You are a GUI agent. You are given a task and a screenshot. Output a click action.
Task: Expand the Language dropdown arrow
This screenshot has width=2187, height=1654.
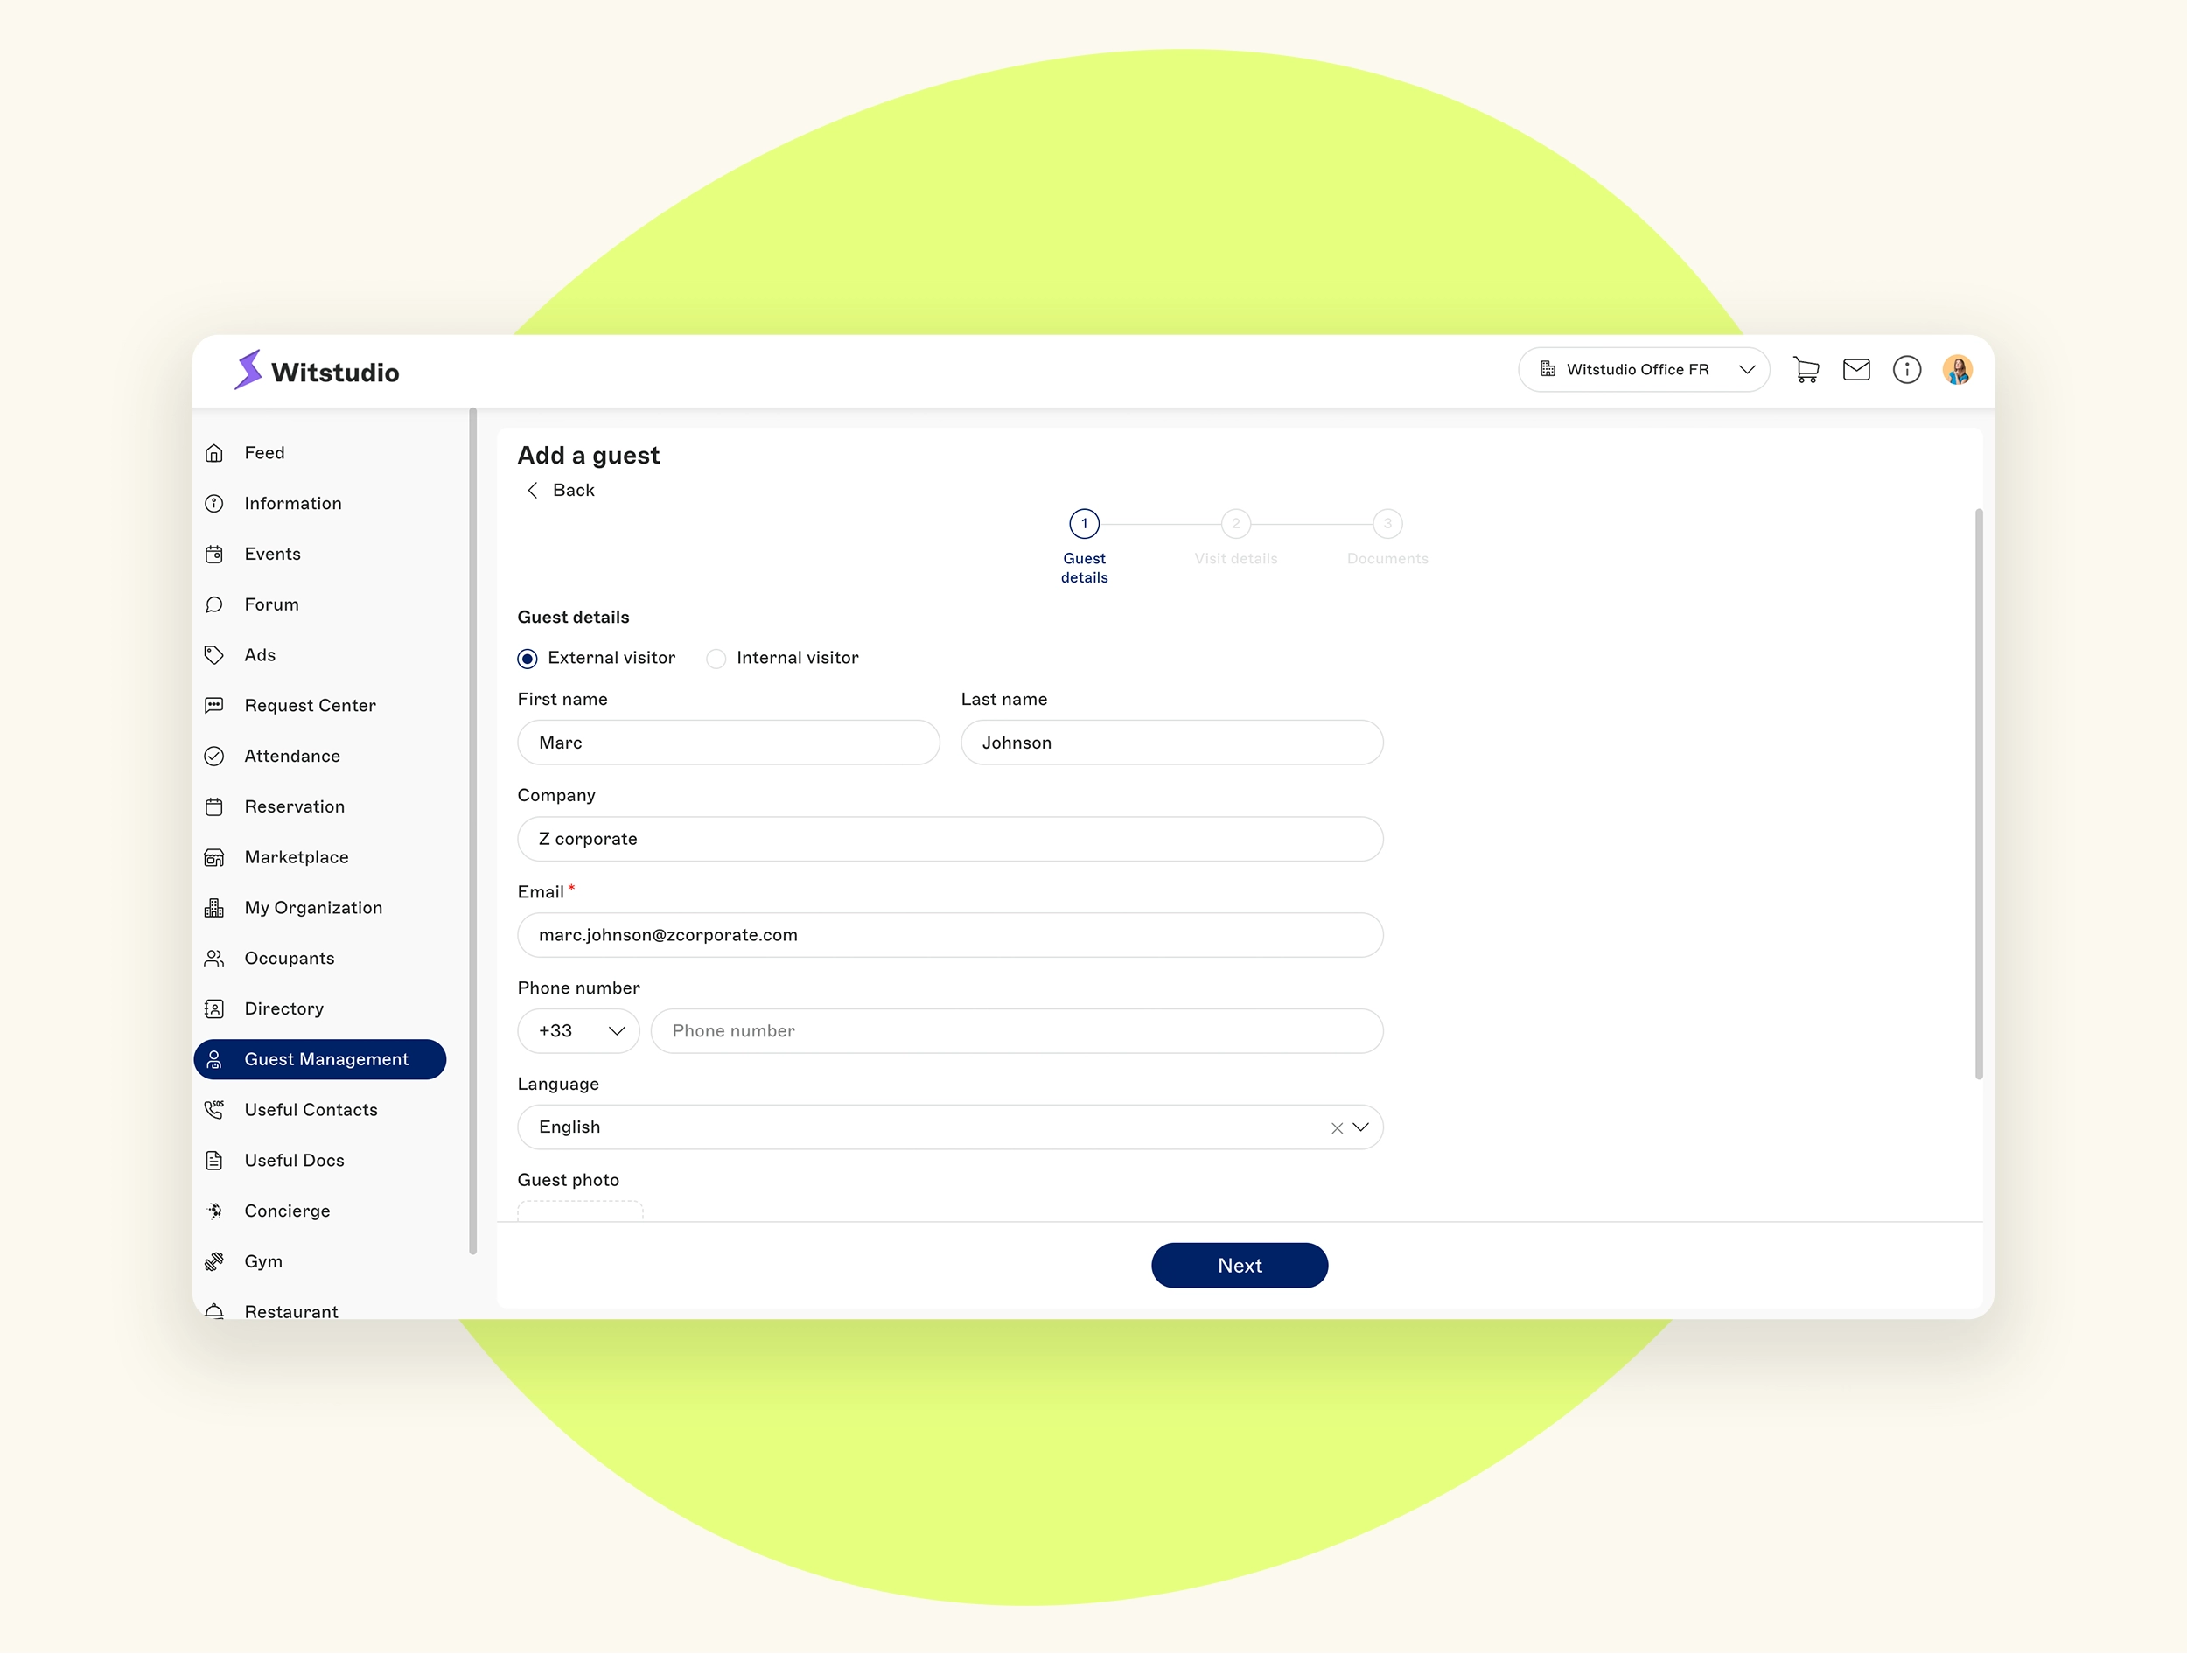click(x=1361, y=1127)
